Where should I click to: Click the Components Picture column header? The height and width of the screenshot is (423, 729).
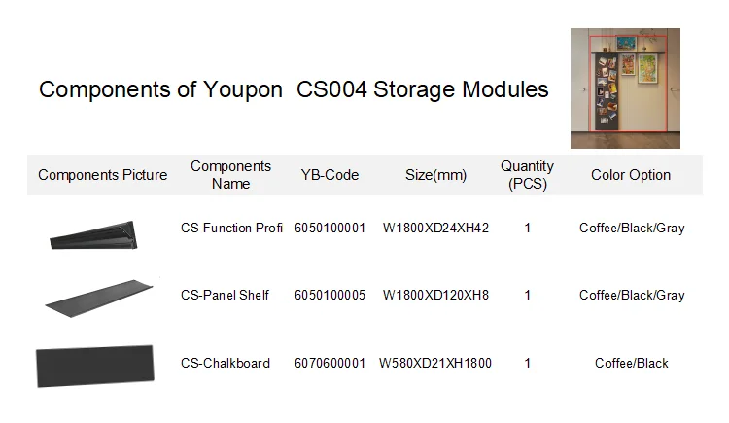(x=103, y=175)
